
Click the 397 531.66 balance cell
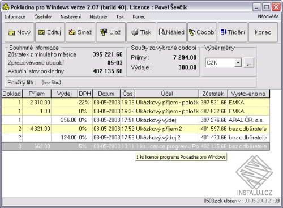(x=213, y=103)
